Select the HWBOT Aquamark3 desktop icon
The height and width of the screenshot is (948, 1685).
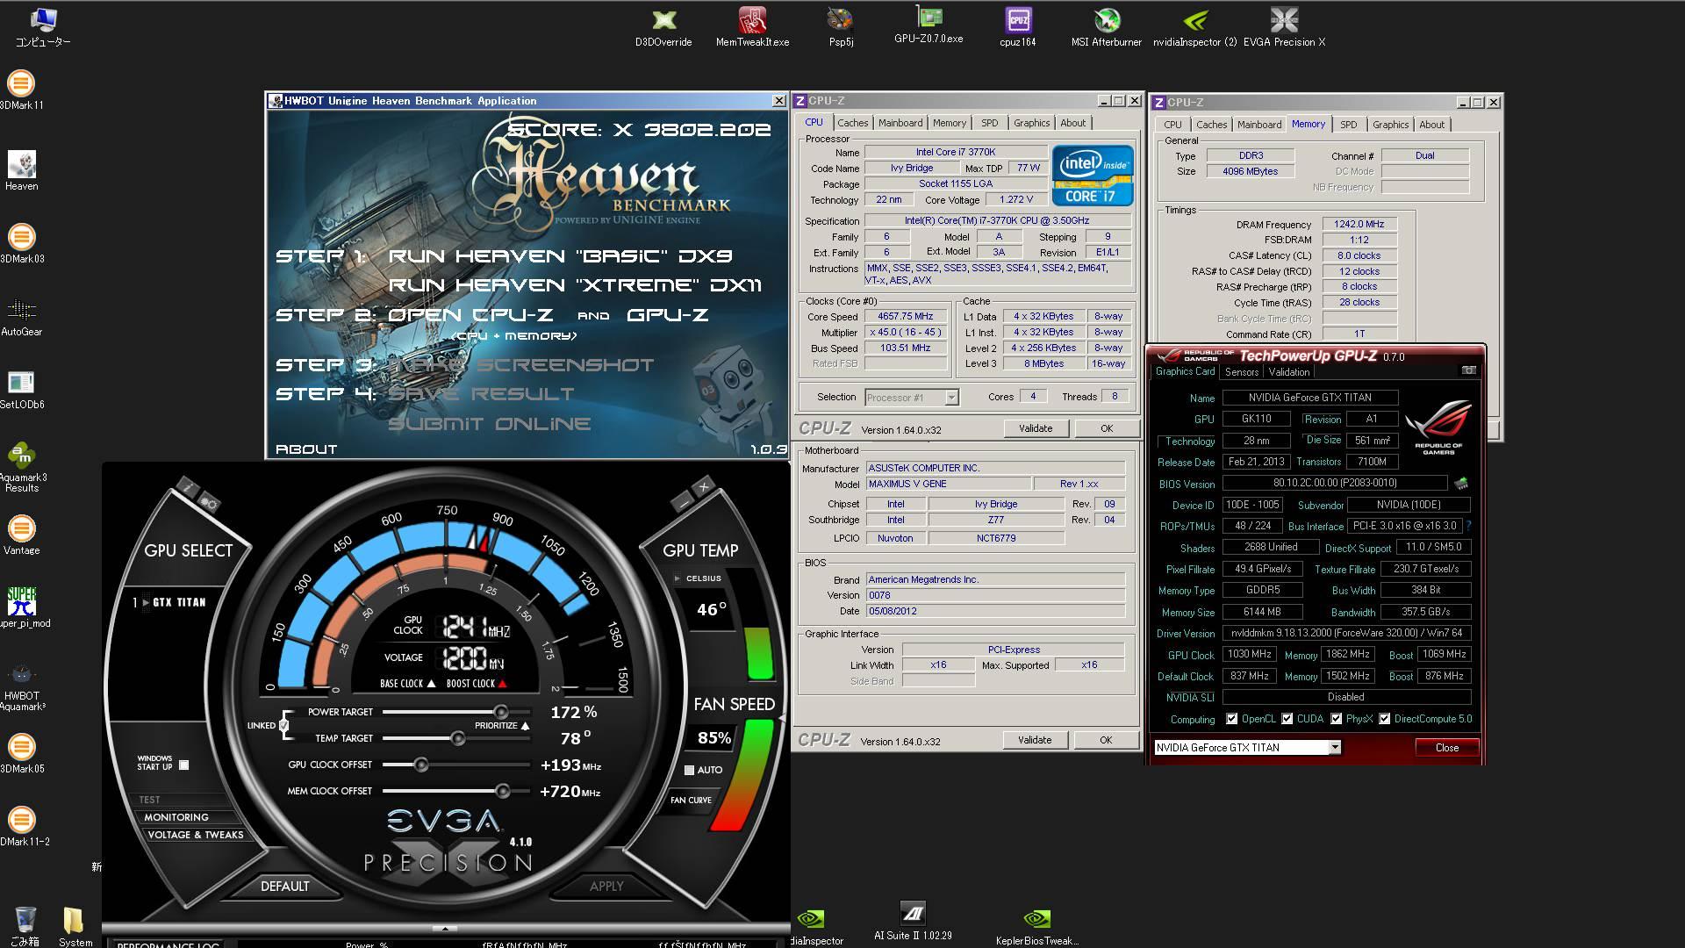[x=21, y=686]
